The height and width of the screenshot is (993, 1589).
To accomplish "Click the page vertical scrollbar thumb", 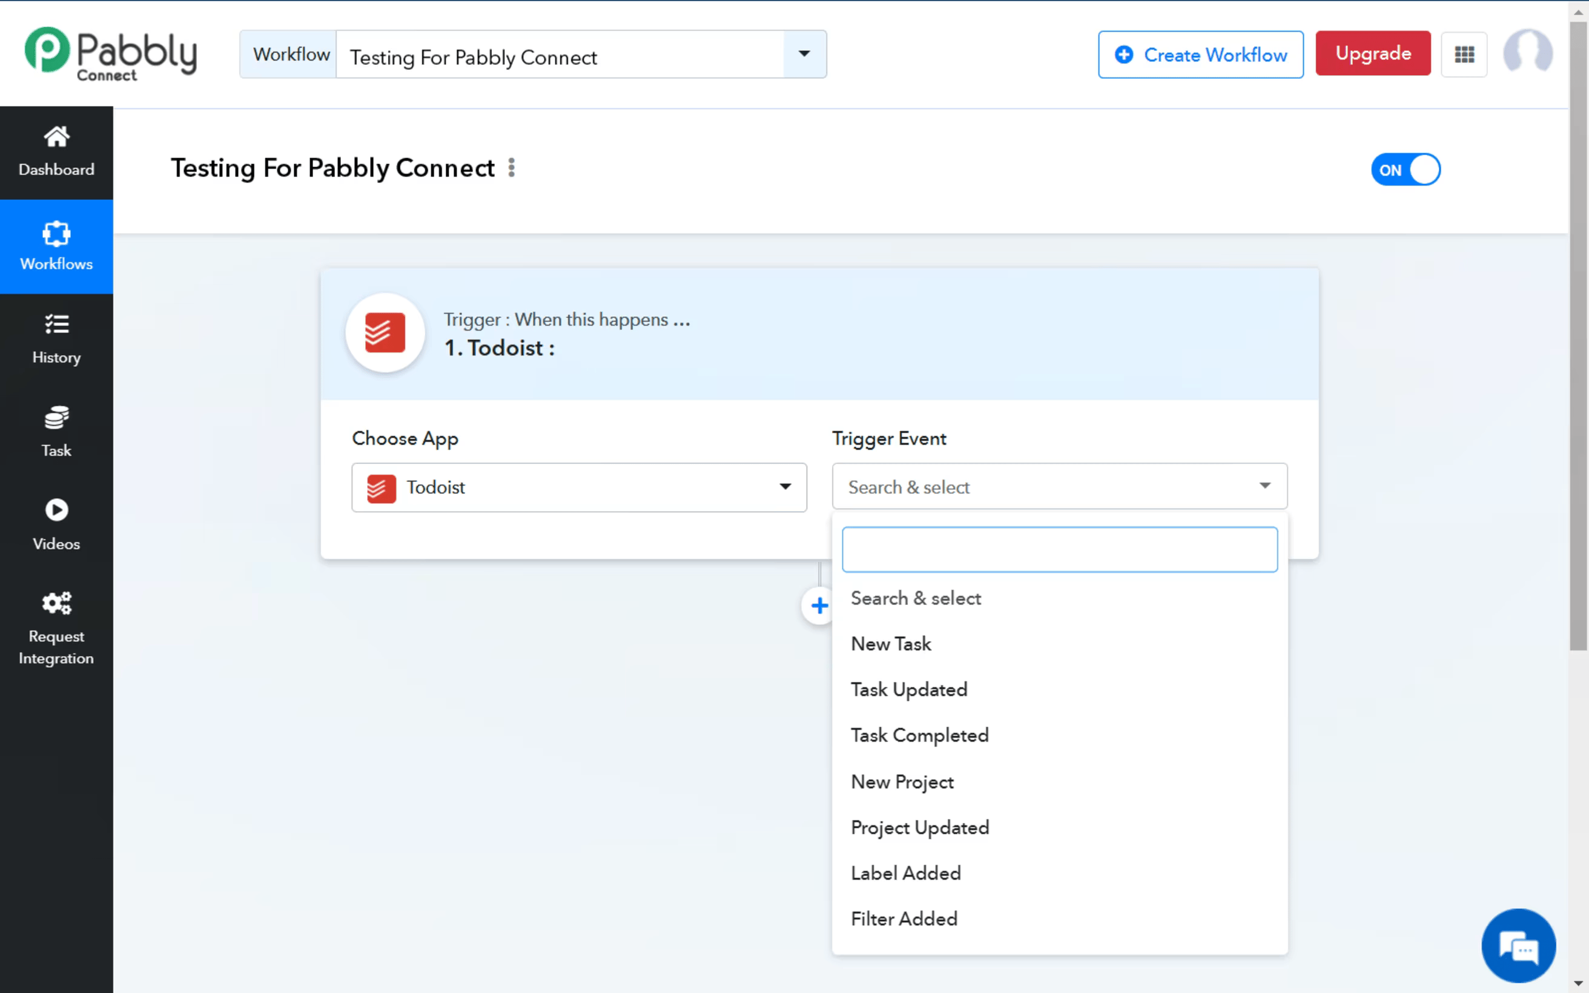I will point(1579,335).
